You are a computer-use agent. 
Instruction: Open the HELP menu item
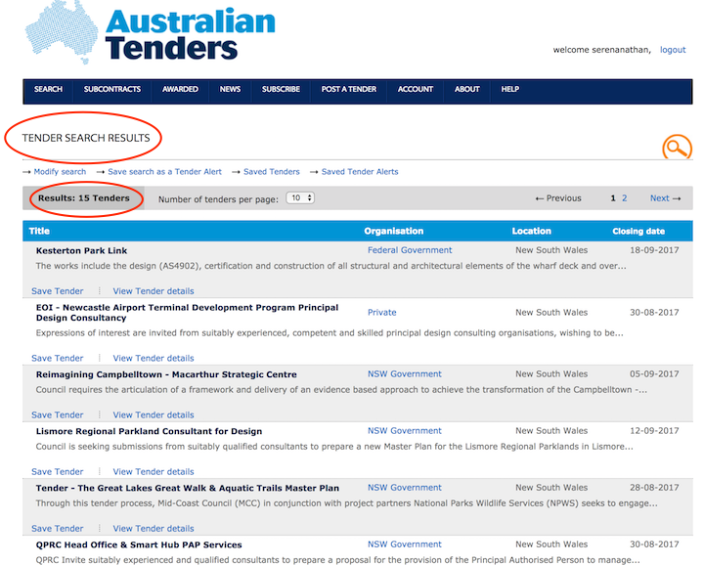coord(510,89)
